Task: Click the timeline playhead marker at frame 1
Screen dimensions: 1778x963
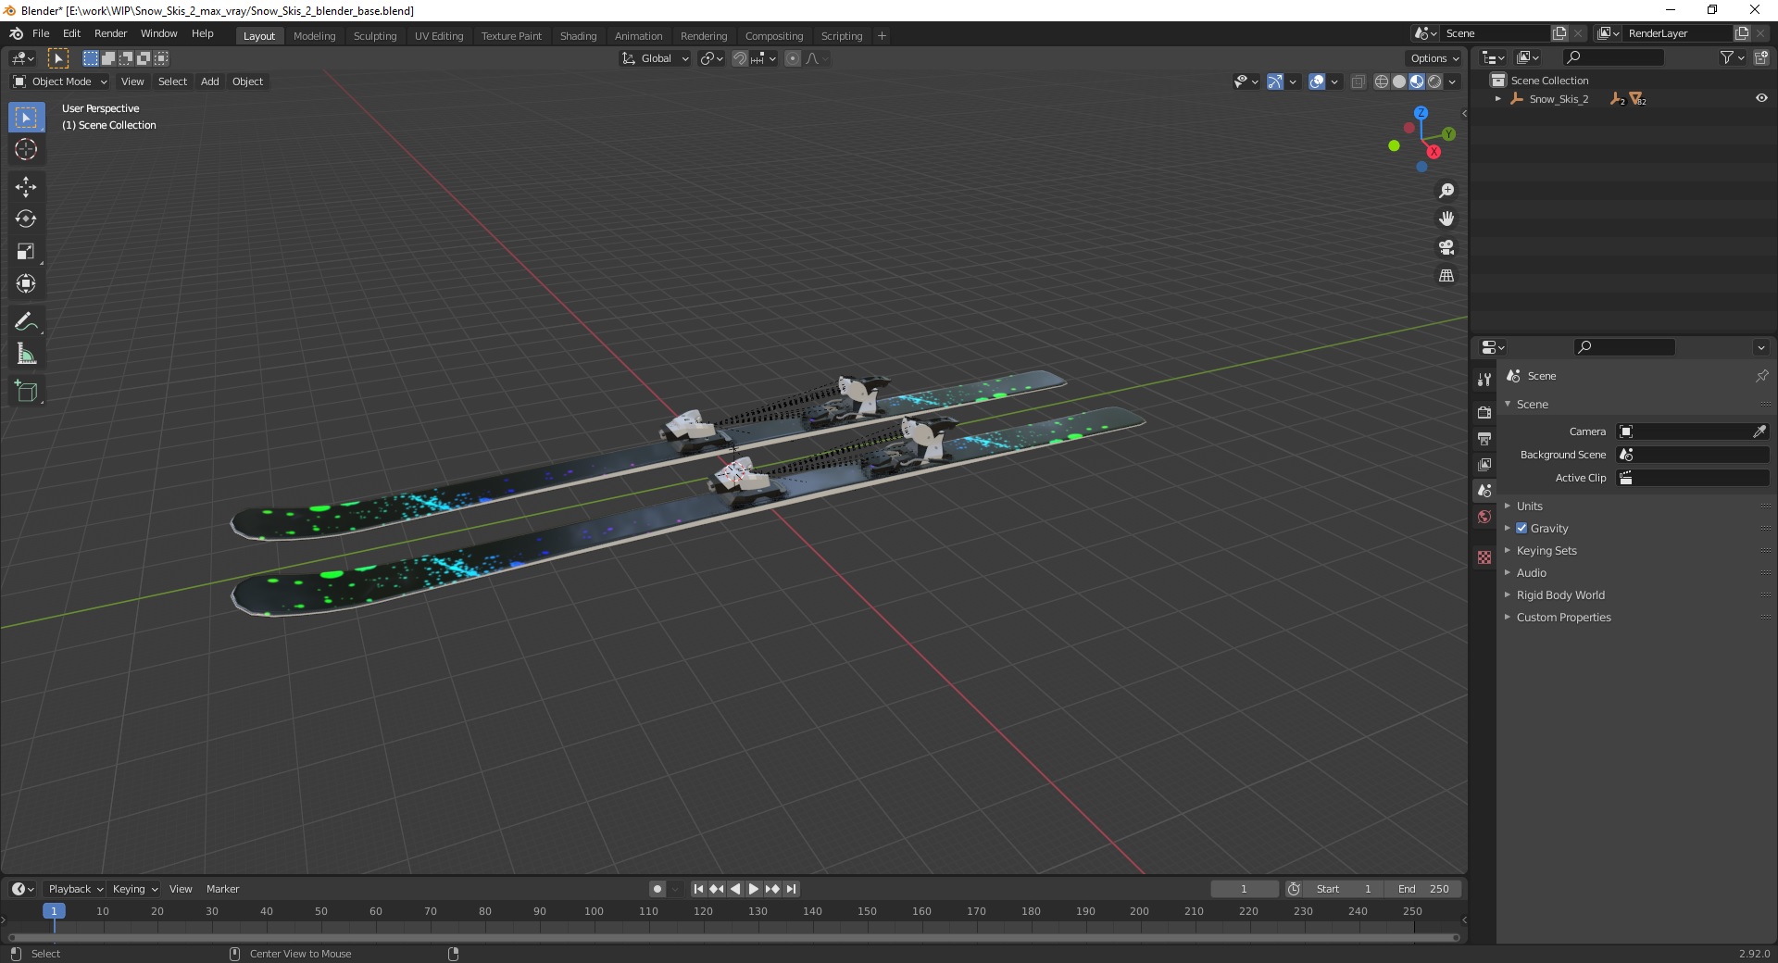Action: pos(54,911)
